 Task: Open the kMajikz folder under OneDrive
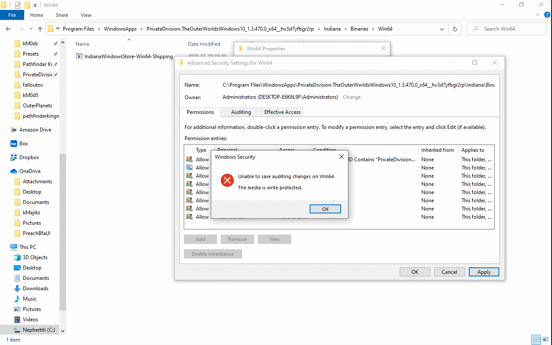coord(31,213)
